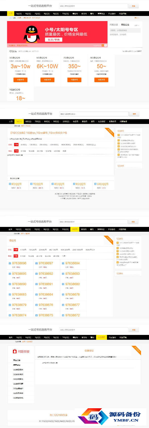Click the icon beside 97638680
149x428 pixels.
click(63, 284)
